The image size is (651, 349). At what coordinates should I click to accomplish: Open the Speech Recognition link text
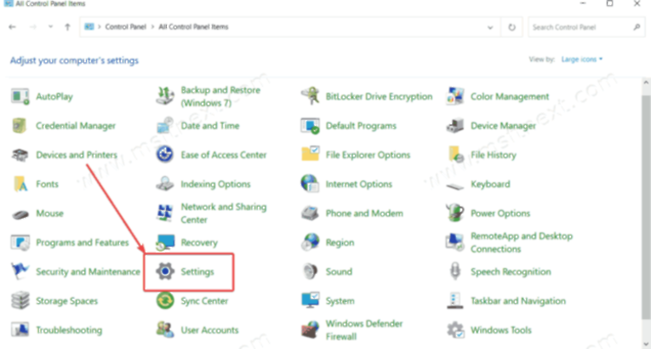tap(511, 272)
